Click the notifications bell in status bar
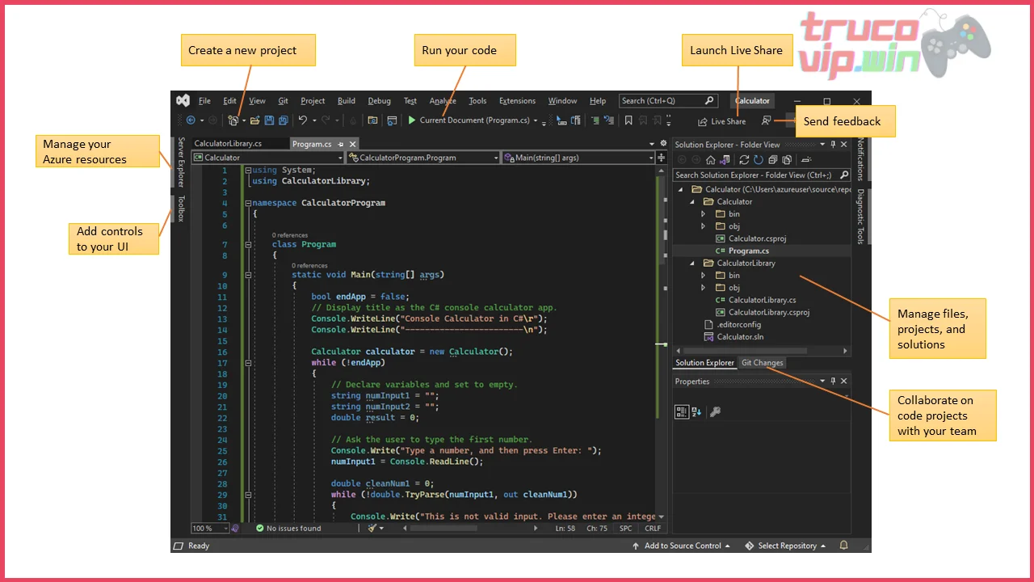 (x=844, y=546)
